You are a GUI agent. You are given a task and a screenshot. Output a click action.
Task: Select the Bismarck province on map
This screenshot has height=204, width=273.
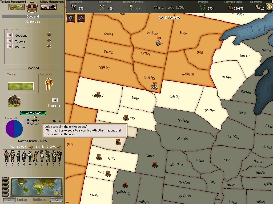tap(108, 34)
